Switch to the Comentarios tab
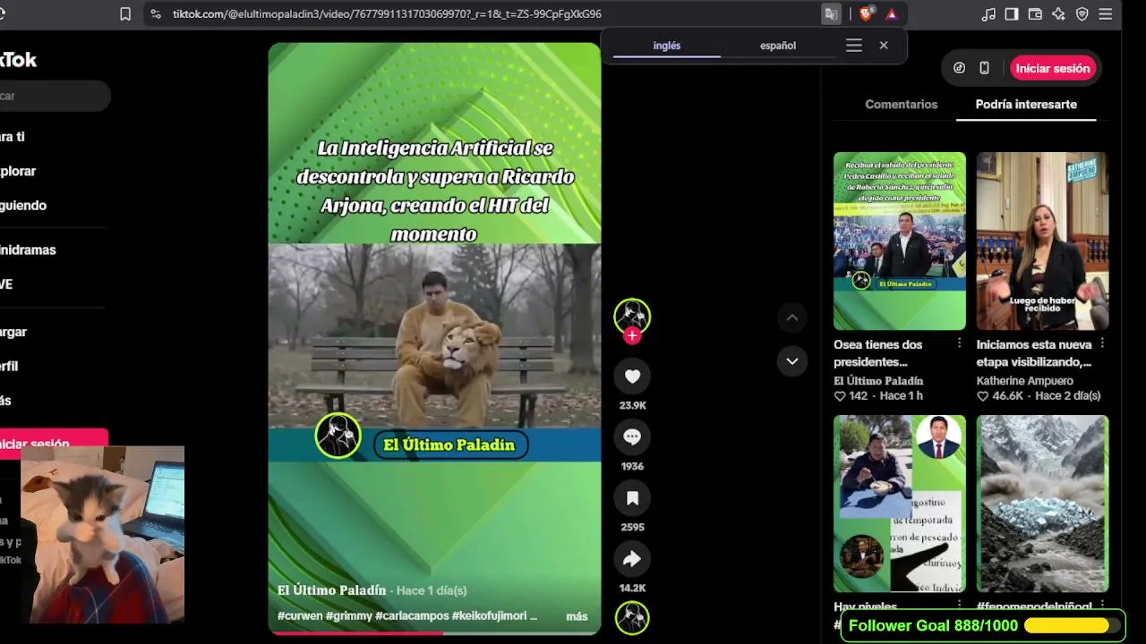Image resolution: width=1146 pixels, height=644 pixels. click(902, 105)
